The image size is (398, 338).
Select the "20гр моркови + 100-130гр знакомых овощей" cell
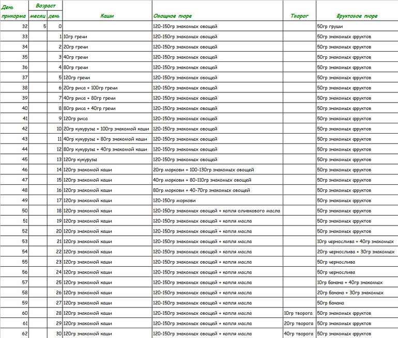click(217, 170)
